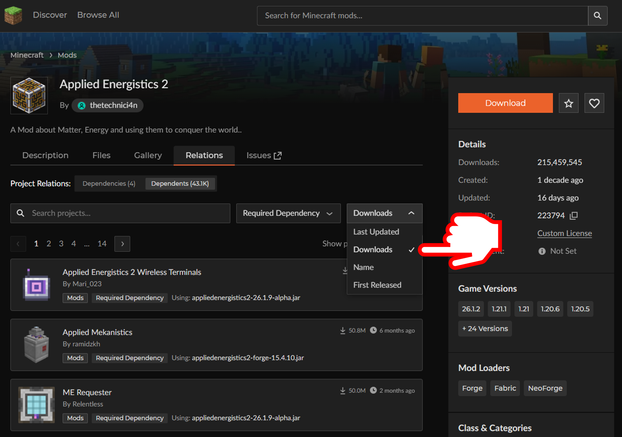Click the magnifier icon in Search projects
This screenshot has height=437, width=622.
pos(21,213)
